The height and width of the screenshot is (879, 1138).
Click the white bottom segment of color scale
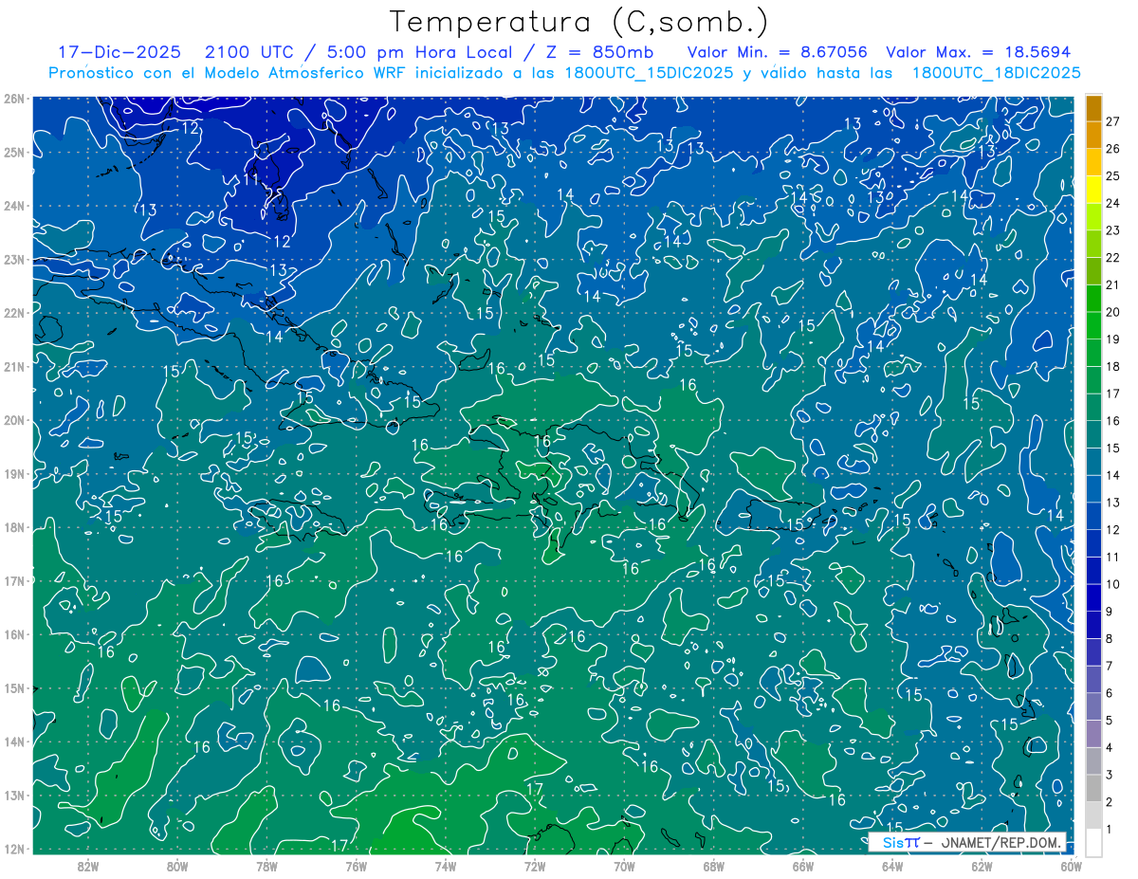click(1093, 842)
